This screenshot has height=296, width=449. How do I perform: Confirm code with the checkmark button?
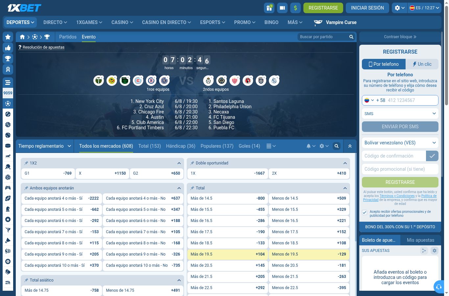tap(432, 156)
